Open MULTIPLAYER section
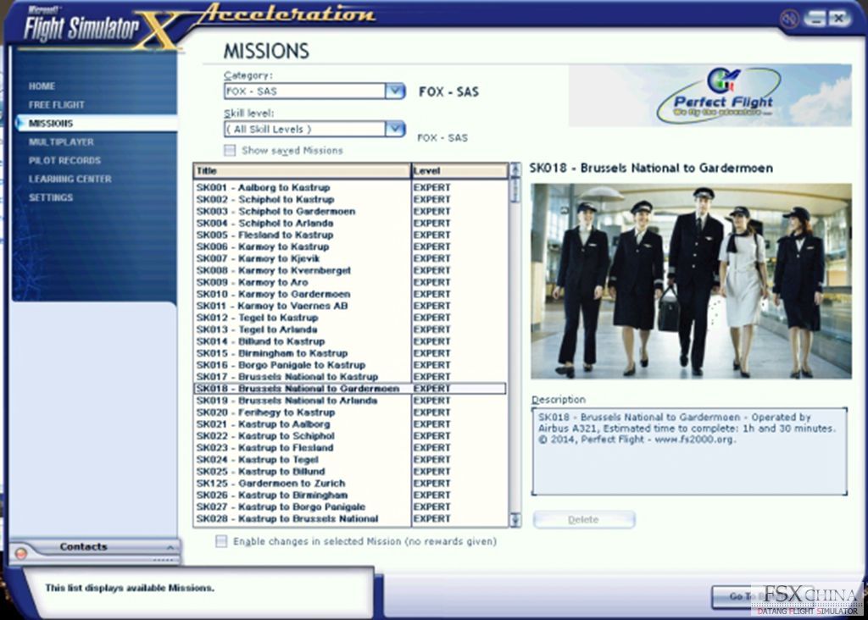 tap(61, 141)
